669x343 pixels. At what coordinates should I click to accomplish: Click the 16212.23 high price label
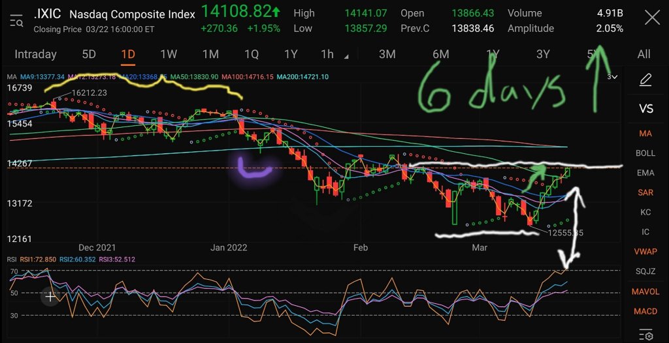89,93
